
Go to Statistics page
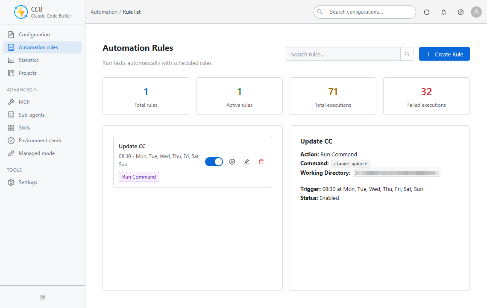tap(43, 60)
